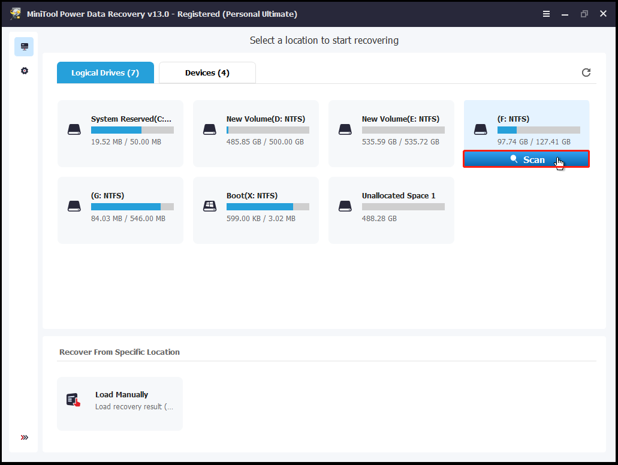The width and height of the screenshot is (618, 465).
Task: Click the 84.03 MB / 546.00 MB text
Action: (x=128, y=219)
